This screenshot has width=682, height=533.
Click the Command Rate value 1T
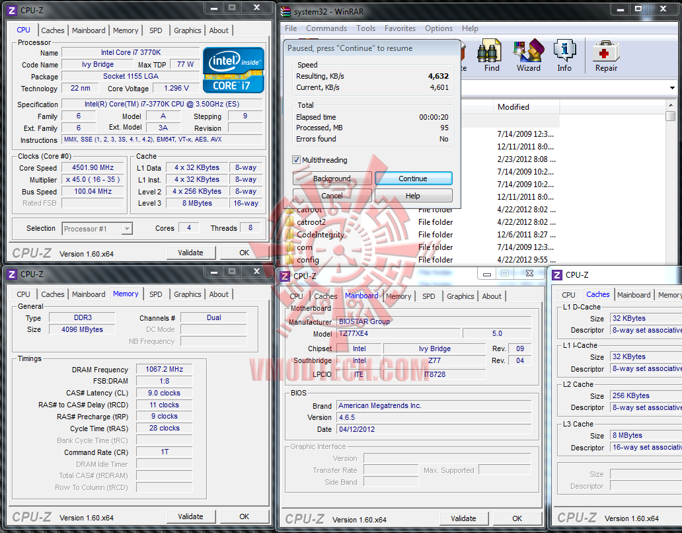point(164,452)
